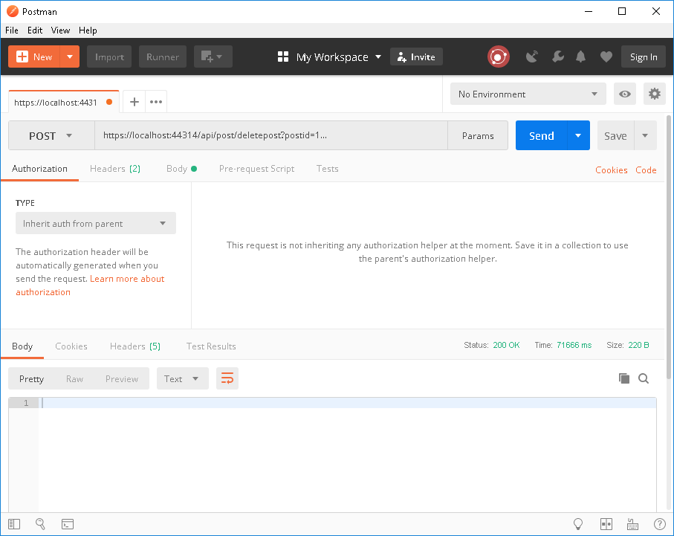
Task: Click the Sign In button
Action: tap(643, 56)
